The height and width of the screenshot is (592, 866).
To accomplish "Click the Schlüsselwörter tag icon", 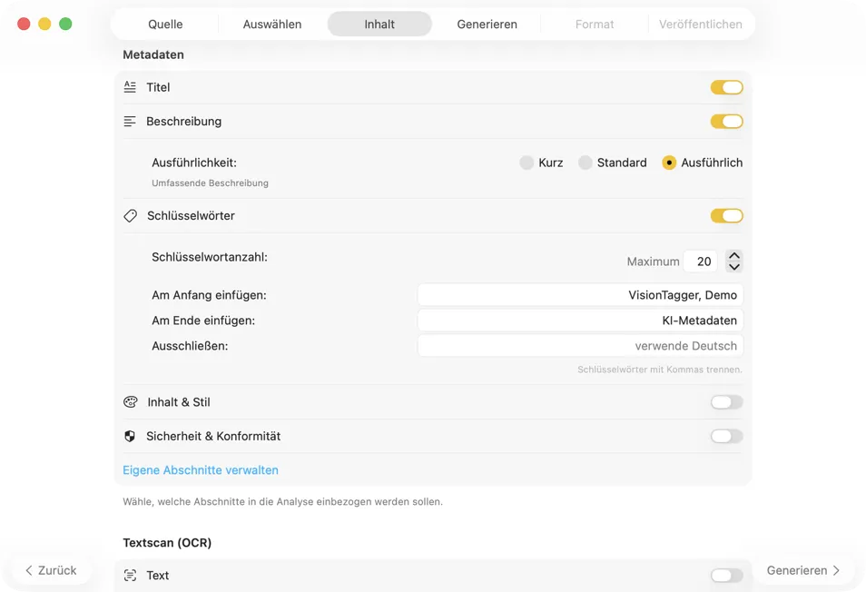I will coord(130,216).
